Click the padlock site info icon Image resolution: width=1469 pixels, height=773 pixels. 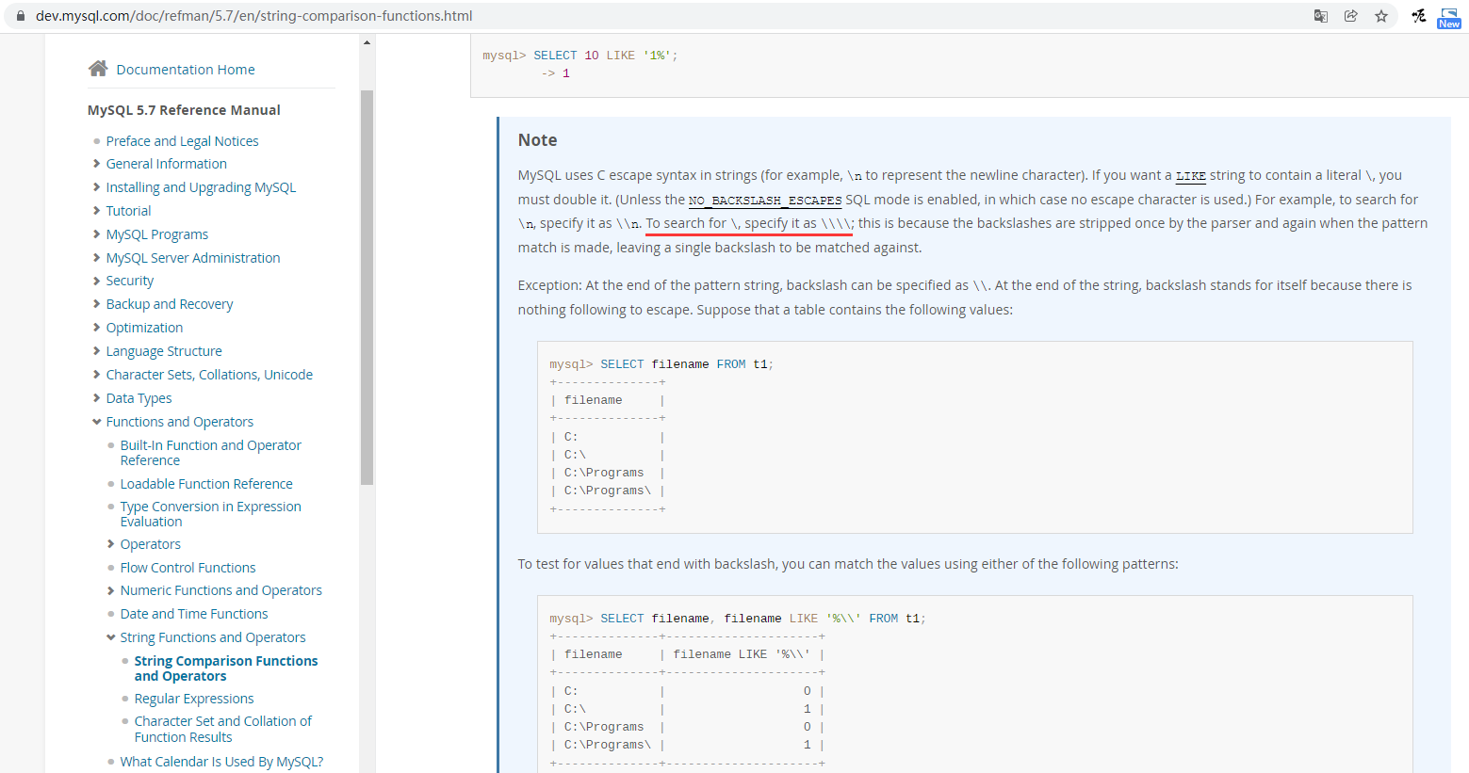(x=21, y=16)
